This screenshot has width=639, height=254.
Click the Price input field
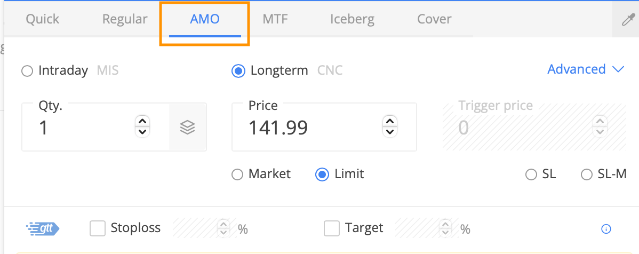tap(324, 127)
